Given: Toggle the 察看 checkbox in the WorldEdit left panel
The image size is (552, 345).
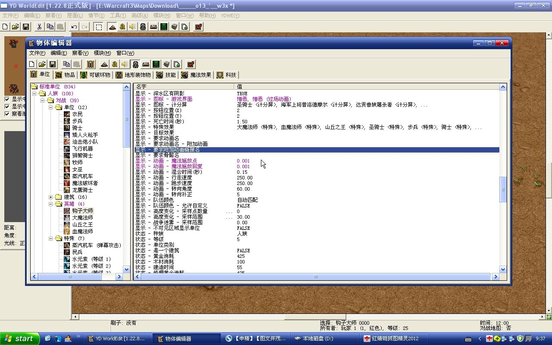Looking at the screenshot, I should pyautogui.click(x=7, y=114).
